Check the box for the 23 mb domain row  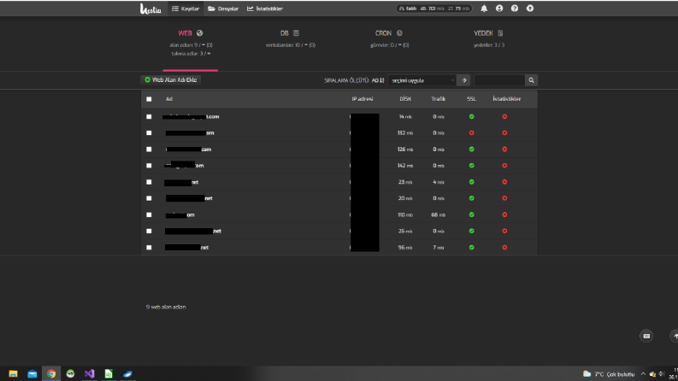[x=149, y=182]
